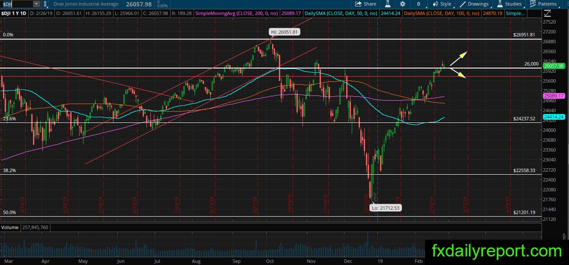The height and width of the screenshot is (265, 569).
Task: Click the $24237.52 Fibonacci level label
Action: pos(524,119)
